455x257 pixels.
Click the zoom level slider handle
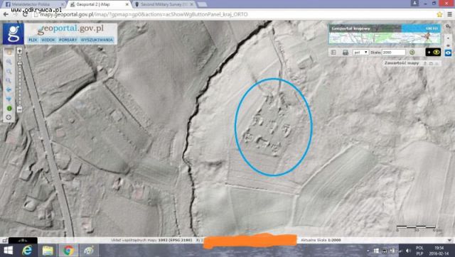(x=19, y=63)
